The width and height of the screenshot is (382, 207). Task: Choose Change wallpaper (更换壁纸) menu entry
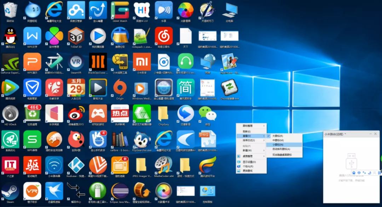[x=251, y=171]
